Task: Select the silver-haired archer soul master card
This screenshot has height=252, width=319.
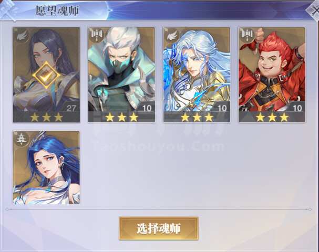Action: (197, 75)
